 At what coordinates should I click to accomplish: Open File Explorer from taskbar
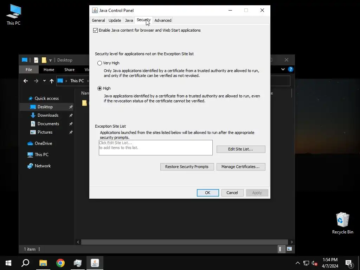point(43,263)
